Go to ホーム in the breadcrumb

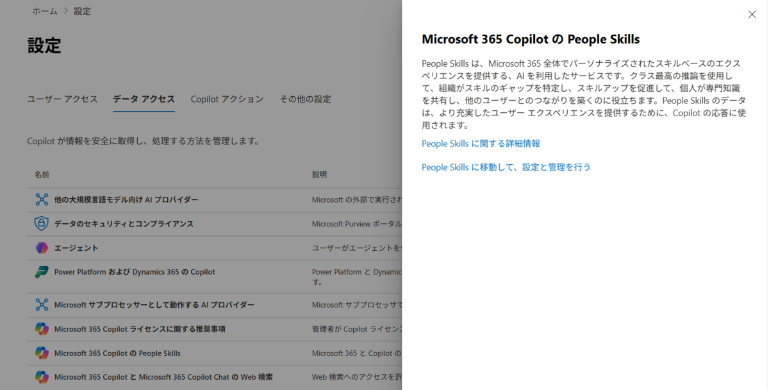pos(45,11)
